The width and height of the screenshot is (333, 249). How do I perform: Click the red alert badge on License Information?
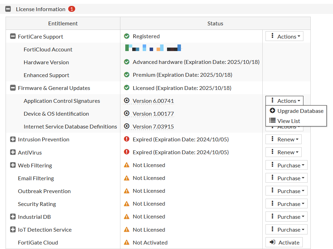point(72,9)
